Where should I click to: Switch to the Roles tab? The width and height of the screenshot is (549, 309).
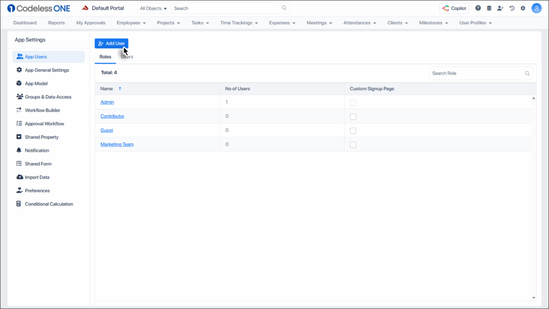105,57
